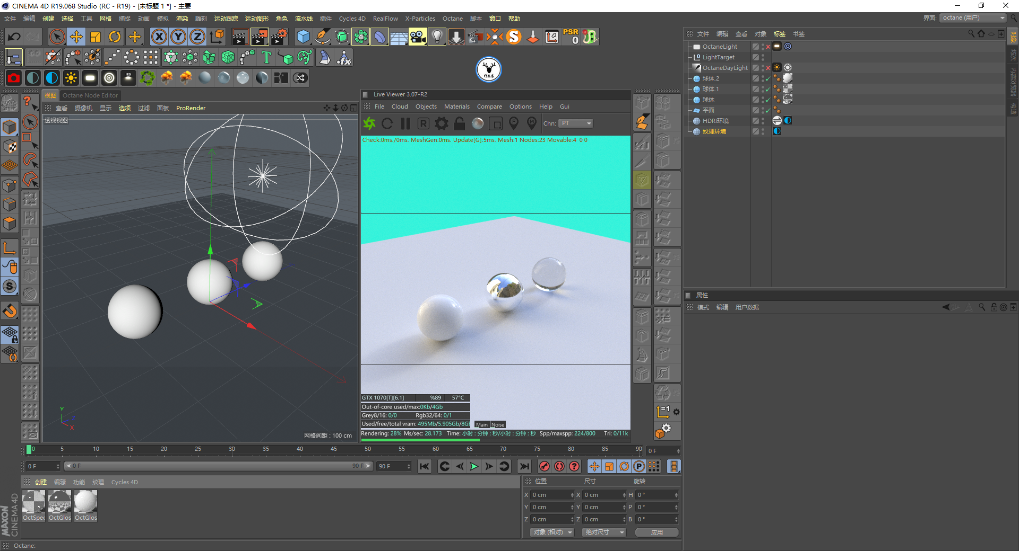This screenshot has width=1019, height=551.
Task: Open Octane render settings gear
Action: pyautogui.click(x=442, y=123)
